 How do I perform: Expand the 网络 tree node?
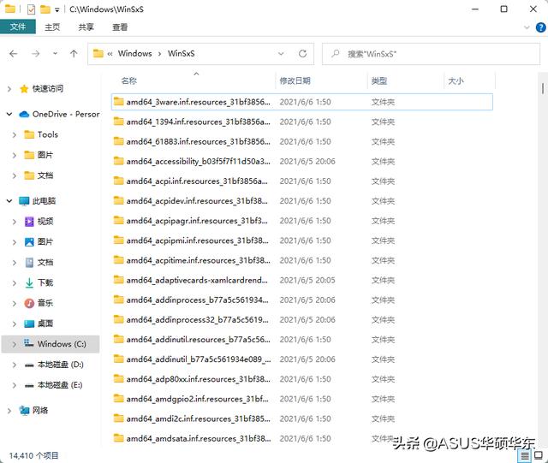9,410
